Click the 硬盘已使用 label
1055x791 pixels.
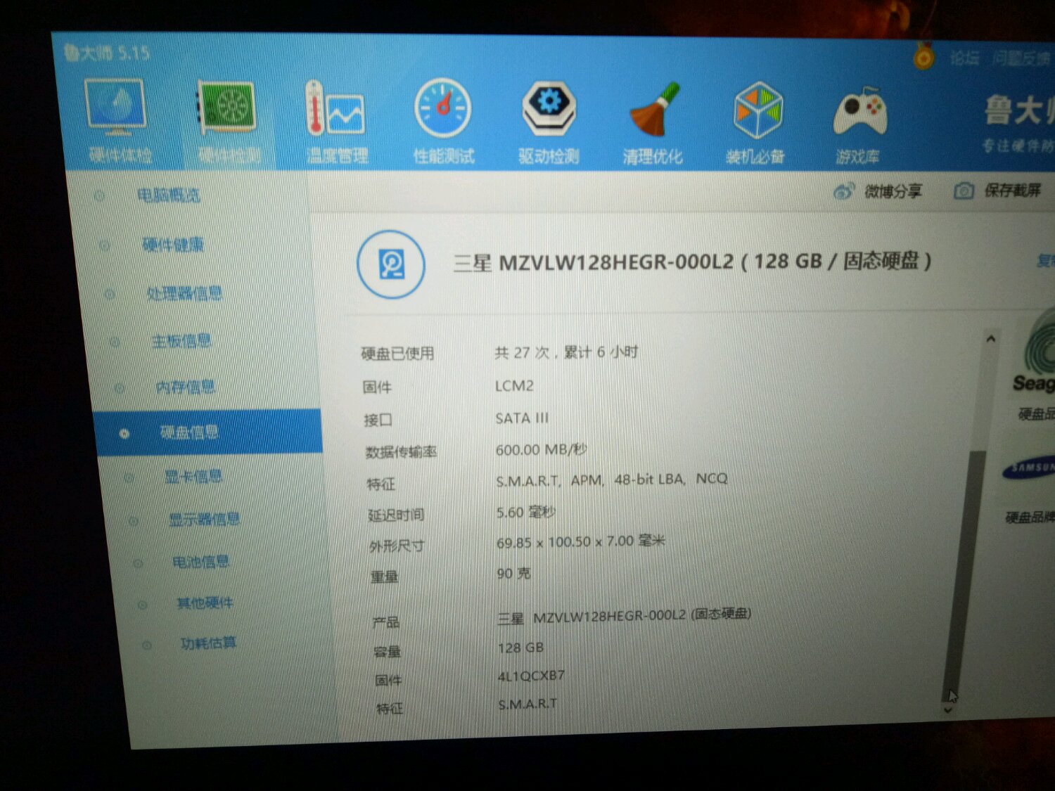(397, 354)
